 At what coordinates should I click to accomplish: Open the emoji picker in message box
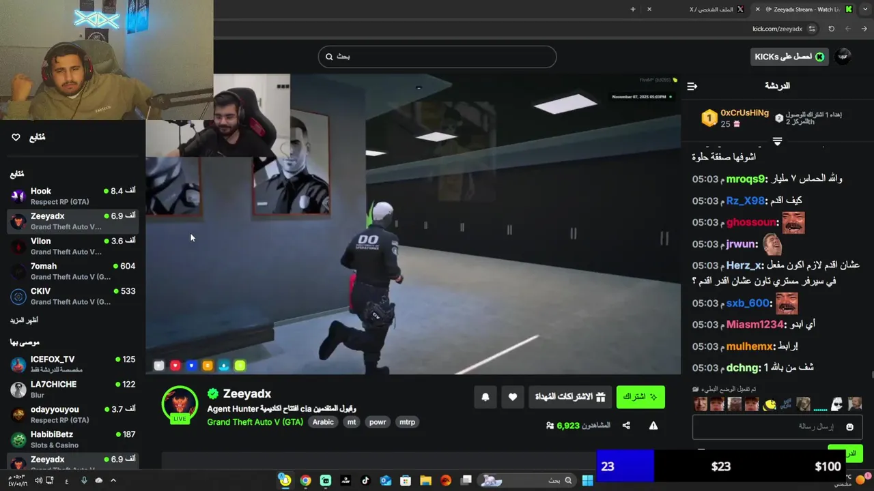click(849, 427)
